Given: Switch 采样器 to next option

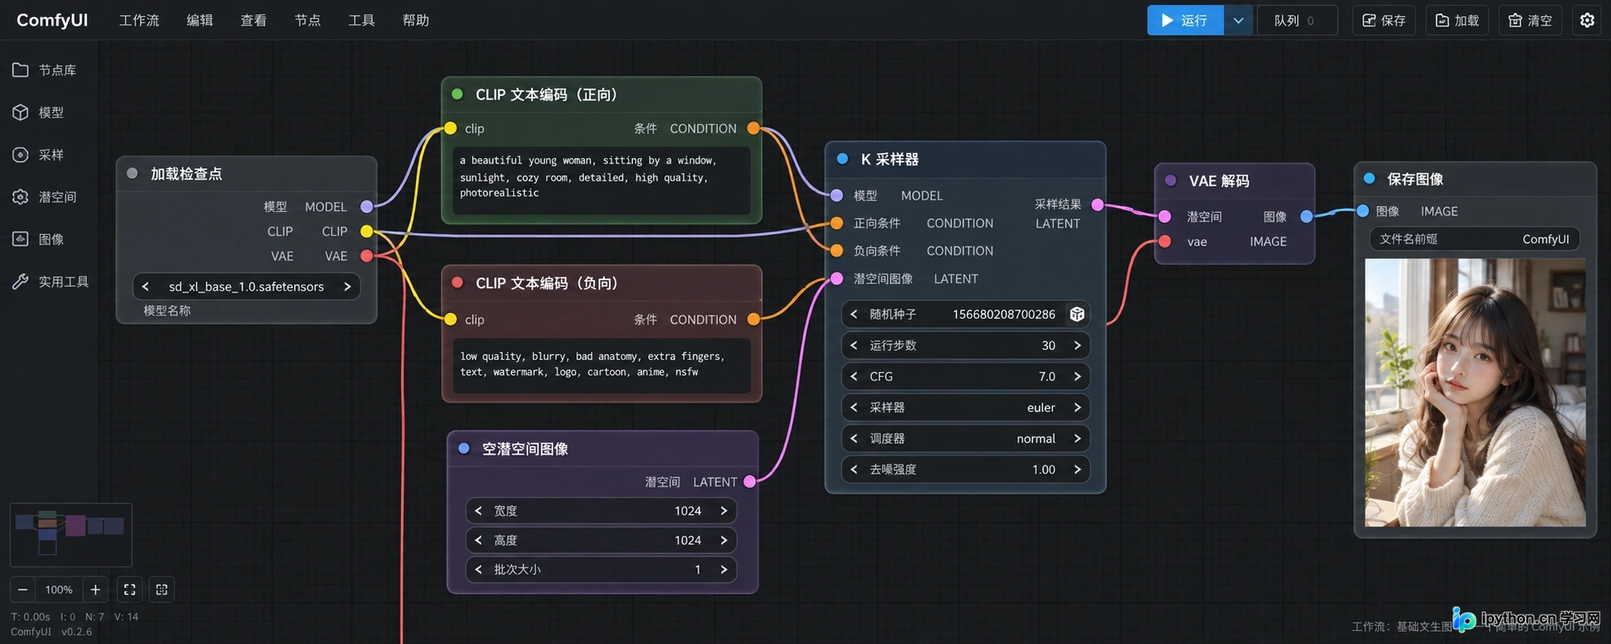Looking at the screenshot, I should 1077,408.
